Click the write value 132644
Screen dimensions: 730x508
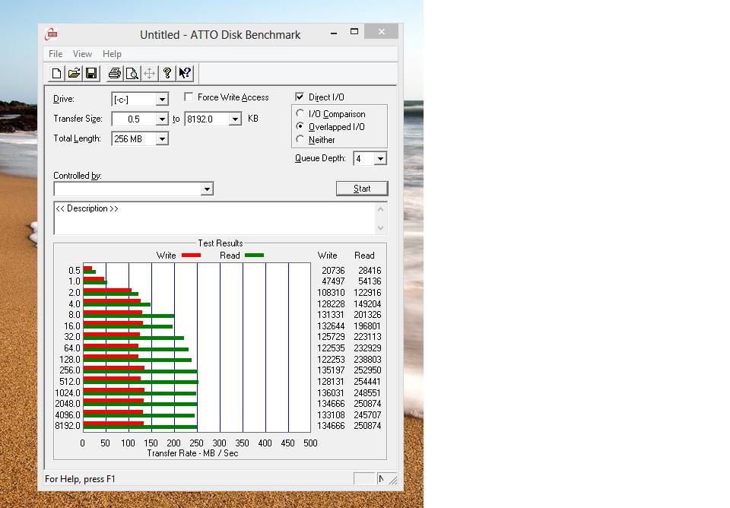pos(331,326)
